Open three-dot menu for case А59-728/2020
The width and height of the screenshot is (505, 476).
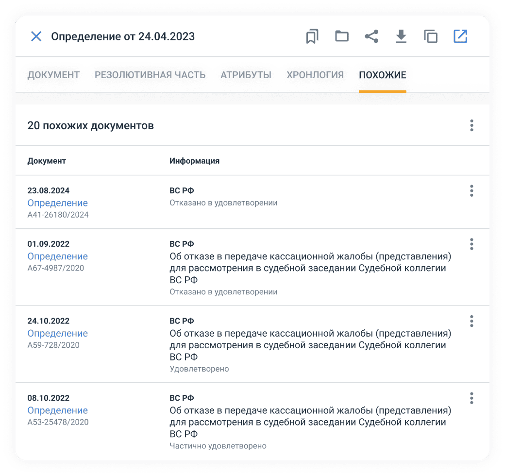(x=471, y=321)
